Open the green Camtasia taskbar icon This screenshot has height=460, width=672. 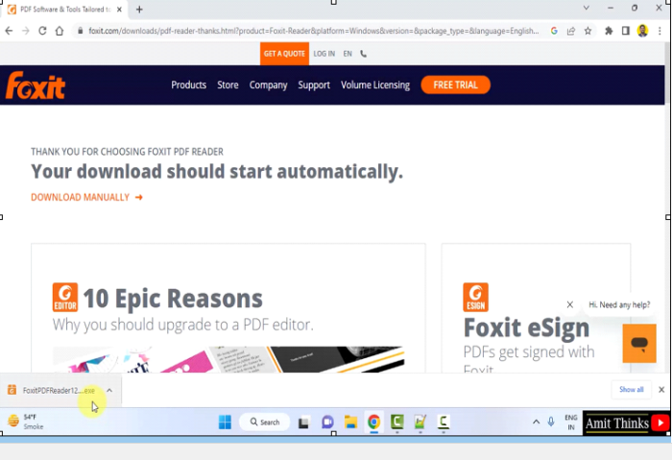point(396,423)
